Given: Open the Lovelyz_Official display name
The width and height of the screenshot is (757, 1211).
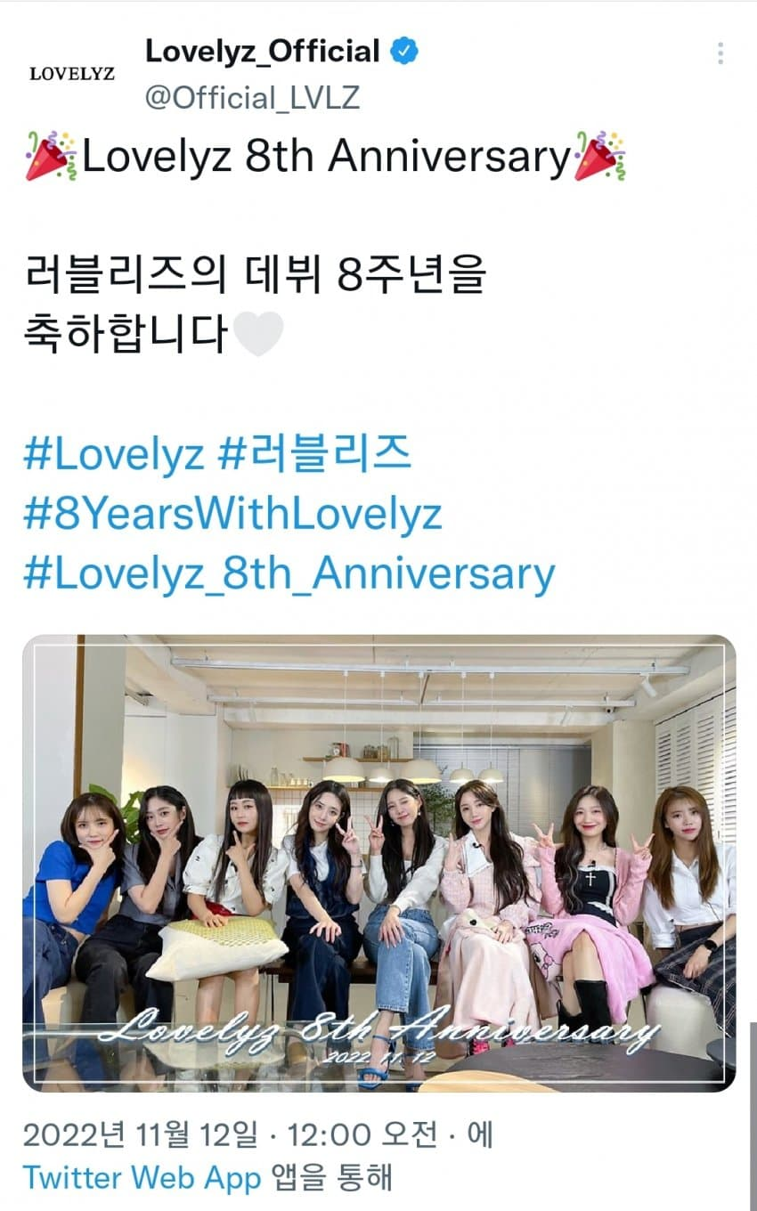Looking at the screenshot, I should (263, 52).
